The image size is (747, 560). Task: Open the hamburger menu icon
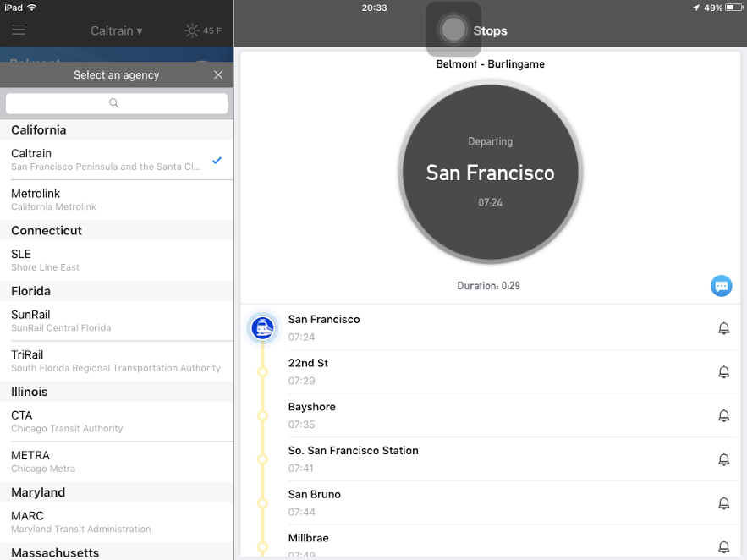19,30
